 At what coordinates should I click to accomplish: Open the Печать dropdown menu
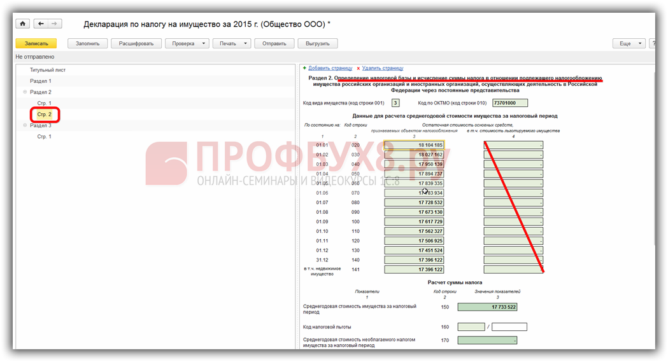click(x=232, y=44)
